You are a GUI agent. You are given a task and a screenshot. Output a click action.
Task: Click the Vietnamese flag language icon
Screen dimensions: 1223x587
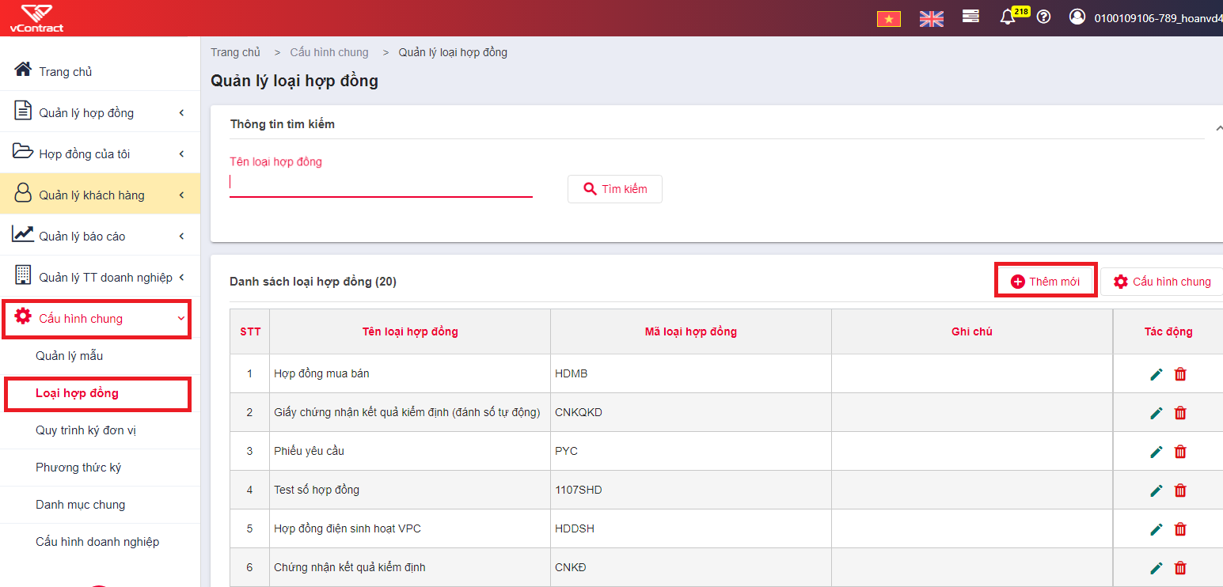pyautogui.click(x=889, y=18)
